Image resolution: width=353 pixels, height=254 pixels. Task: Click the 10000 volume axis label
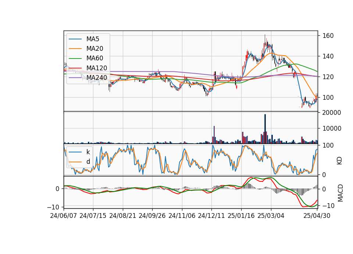click(332, 128)
